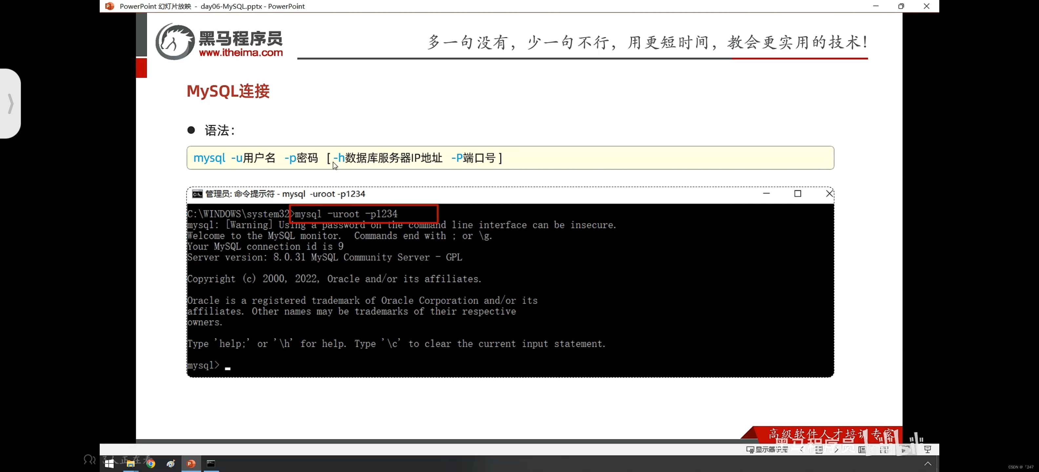Click "-h数据库服务器IP地址" in the syntax box

pyautogui.click(x=388, y=158)
